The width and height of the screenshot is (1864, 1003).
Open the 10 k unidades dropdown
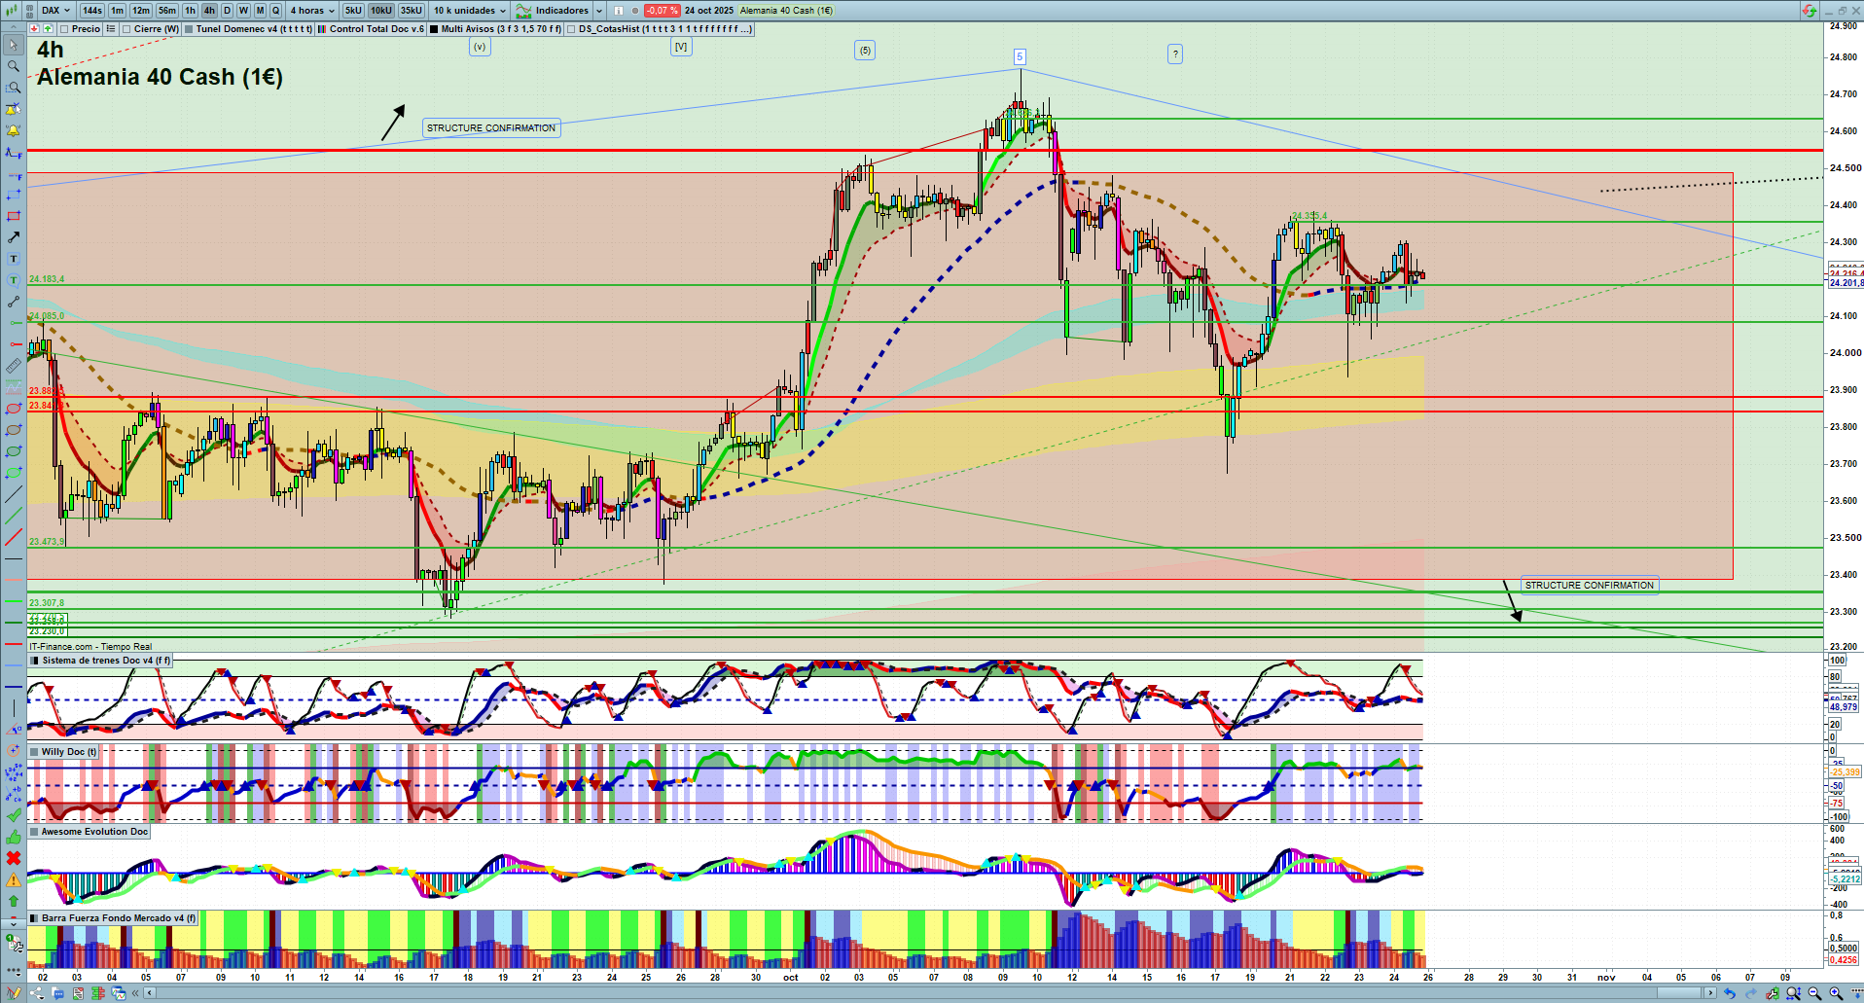click(x=470, y=11)
